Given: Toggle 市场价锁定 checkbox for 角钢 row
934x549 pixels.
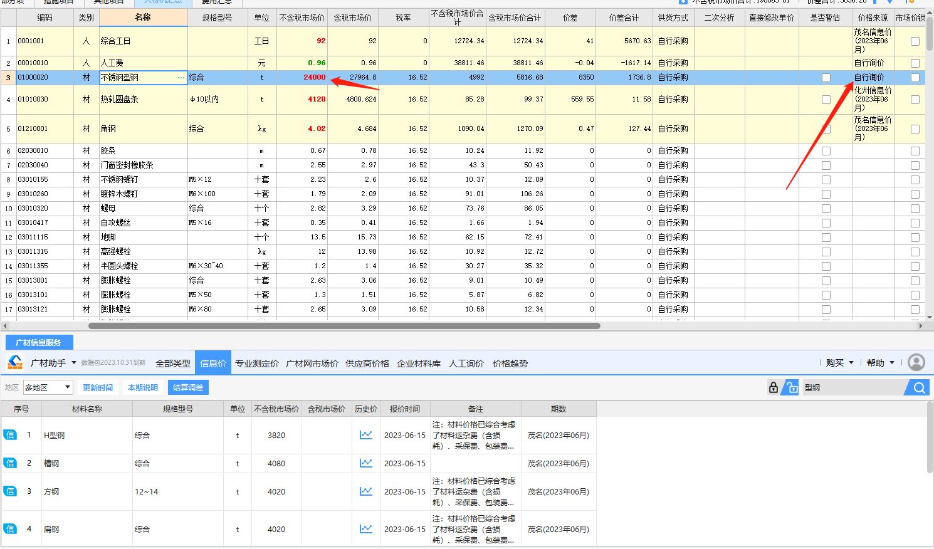Looking at the screenshot, I should tap(915, 129).
